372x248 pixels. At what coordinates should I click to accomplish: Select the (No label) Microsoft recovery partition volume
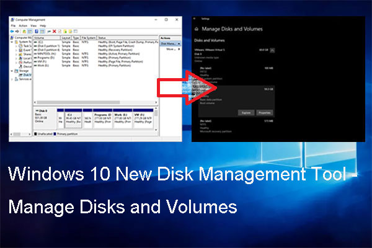point(236,126)
